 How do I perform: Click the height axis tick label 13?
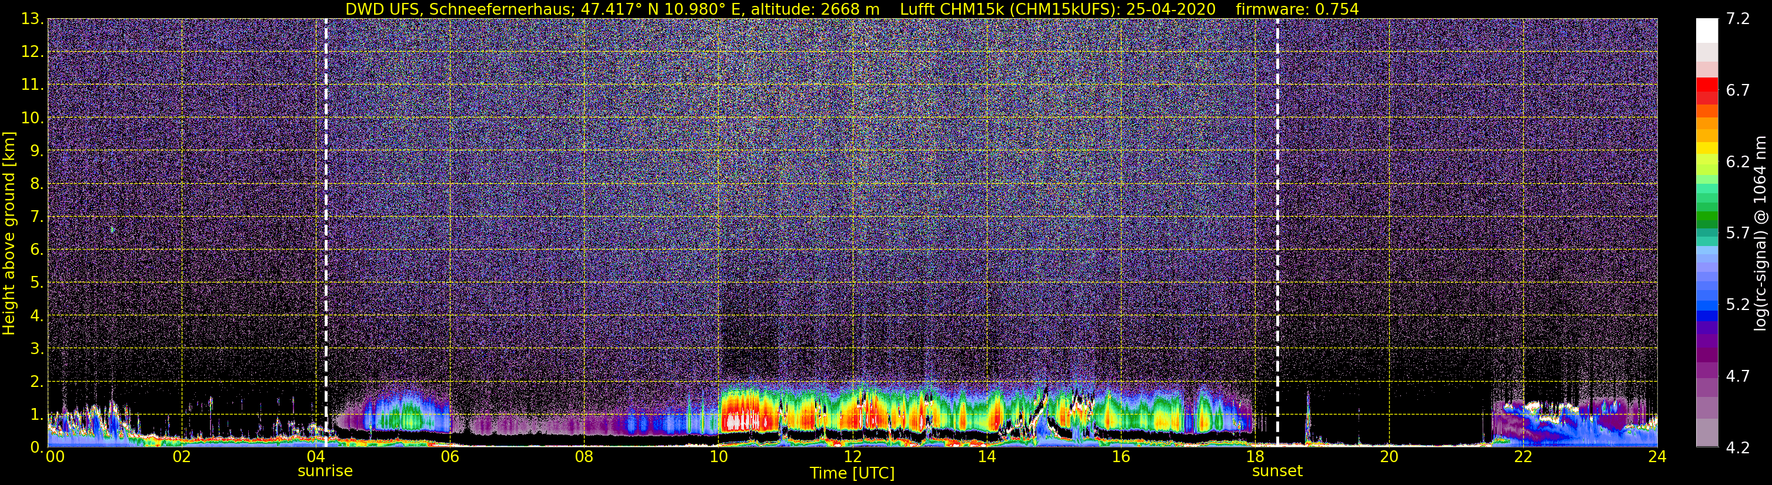tap(32, 19)
